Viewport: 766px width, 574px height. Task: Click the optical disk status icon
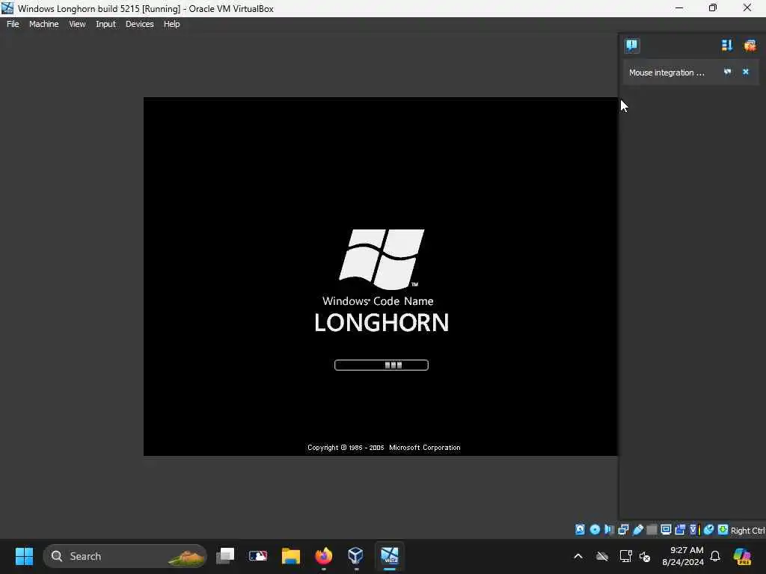coord(595,530)
